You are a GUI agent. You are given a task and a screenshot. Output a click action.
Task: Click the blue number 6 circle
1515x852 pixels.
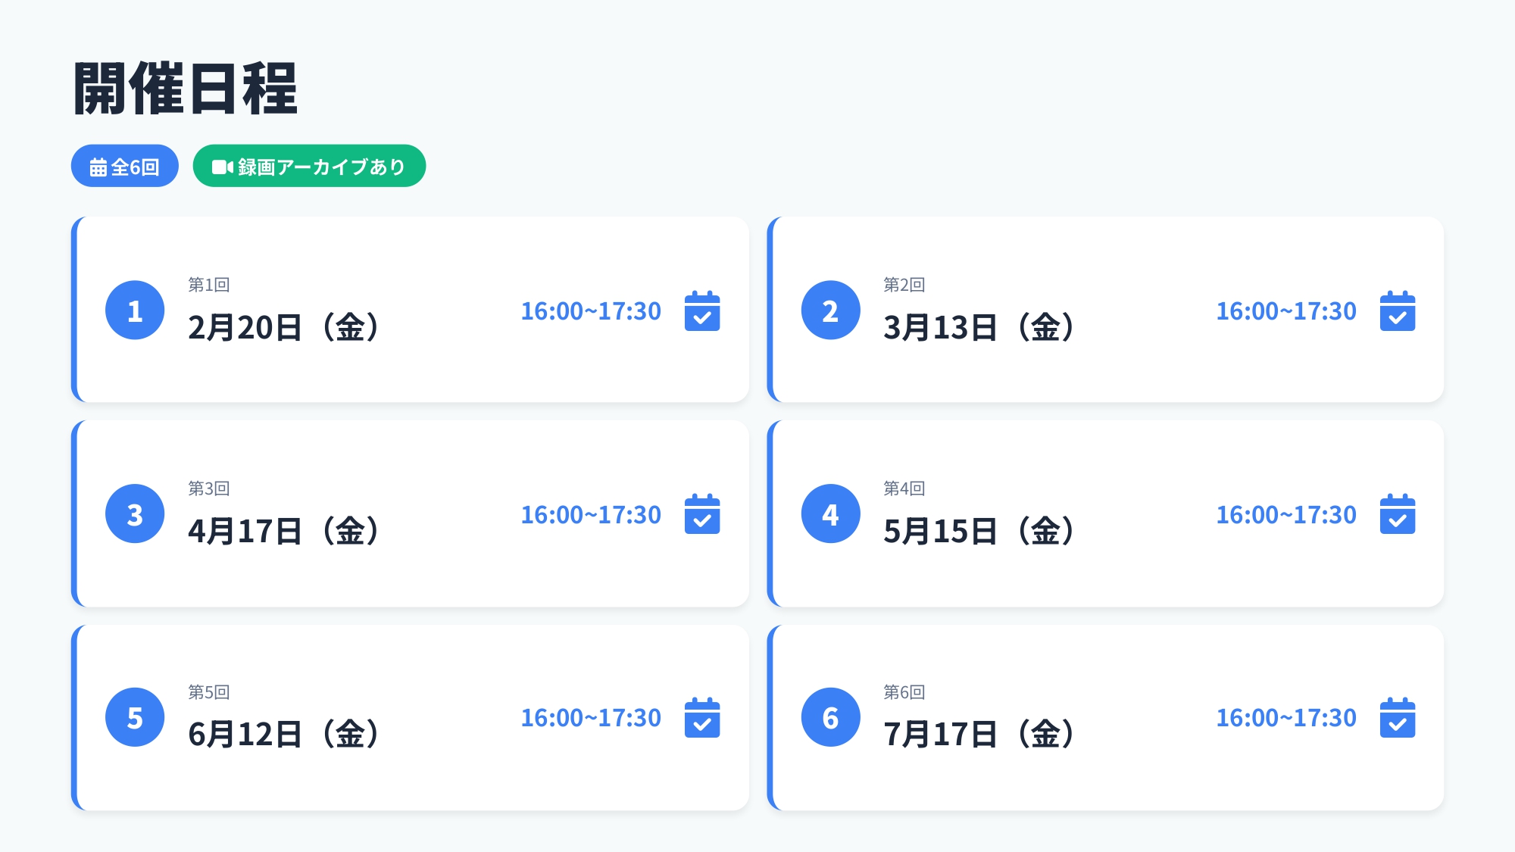click(830, 717)
